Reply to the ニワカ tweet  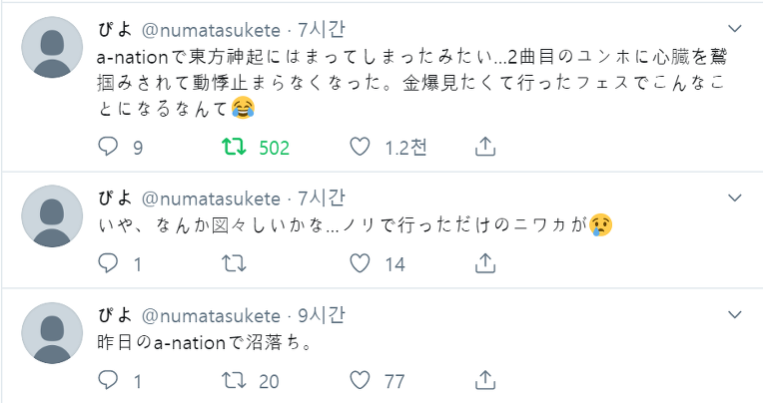tap(109, 263)
